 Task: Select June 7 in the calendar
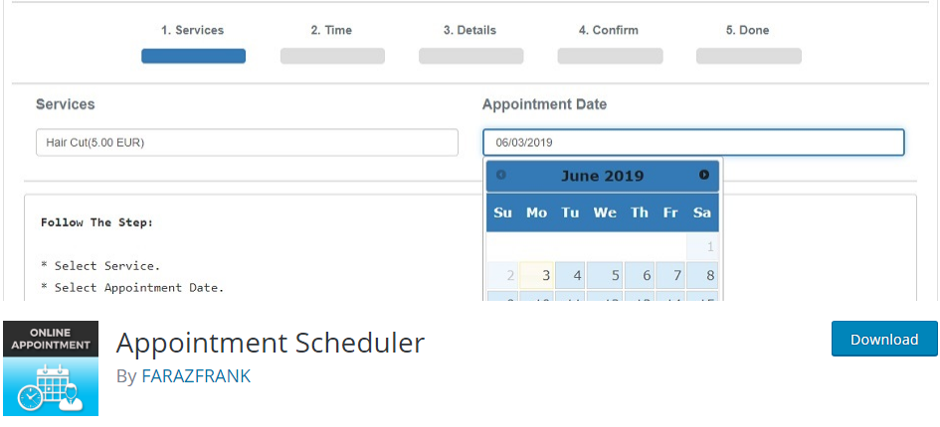pyautogui.click(x=670, y=275)
